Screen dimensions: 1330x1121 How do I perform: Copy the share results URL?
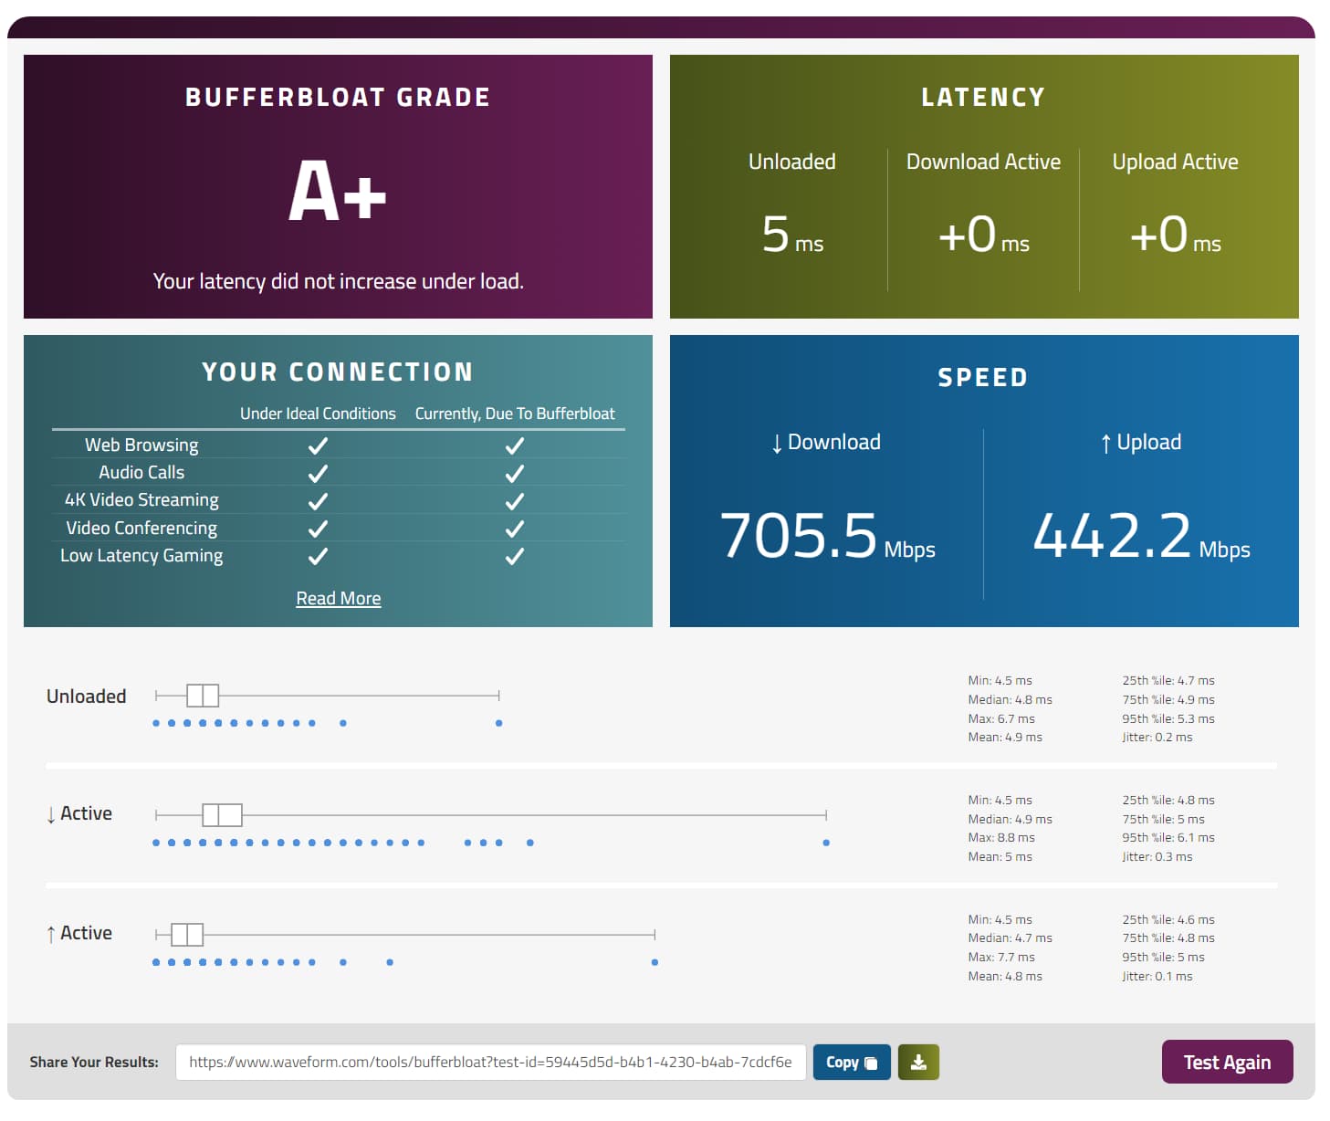[x=852, y=1062]
